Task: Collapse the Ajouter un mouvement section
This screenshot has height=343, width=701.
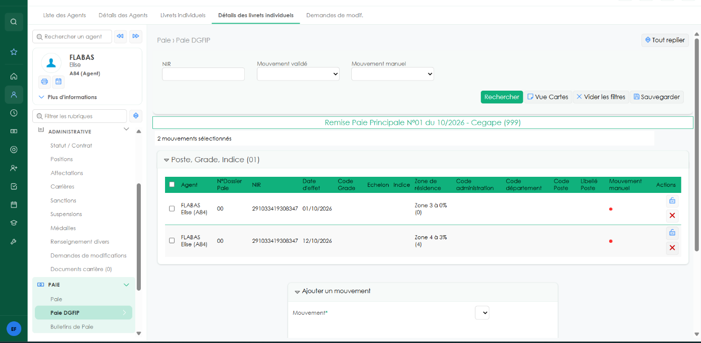Action: [297, 292]
